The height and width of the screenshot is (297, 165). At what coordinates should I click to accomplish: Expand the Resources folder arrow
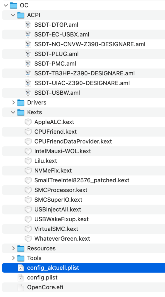tap(13, 248)
